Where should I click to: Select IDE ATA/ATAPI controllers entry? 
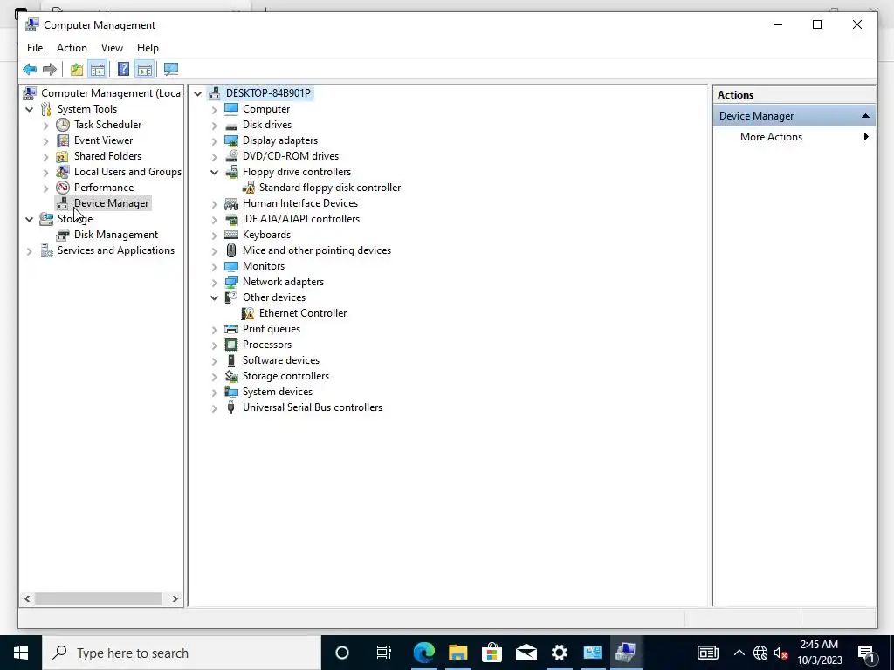(301, 219)
